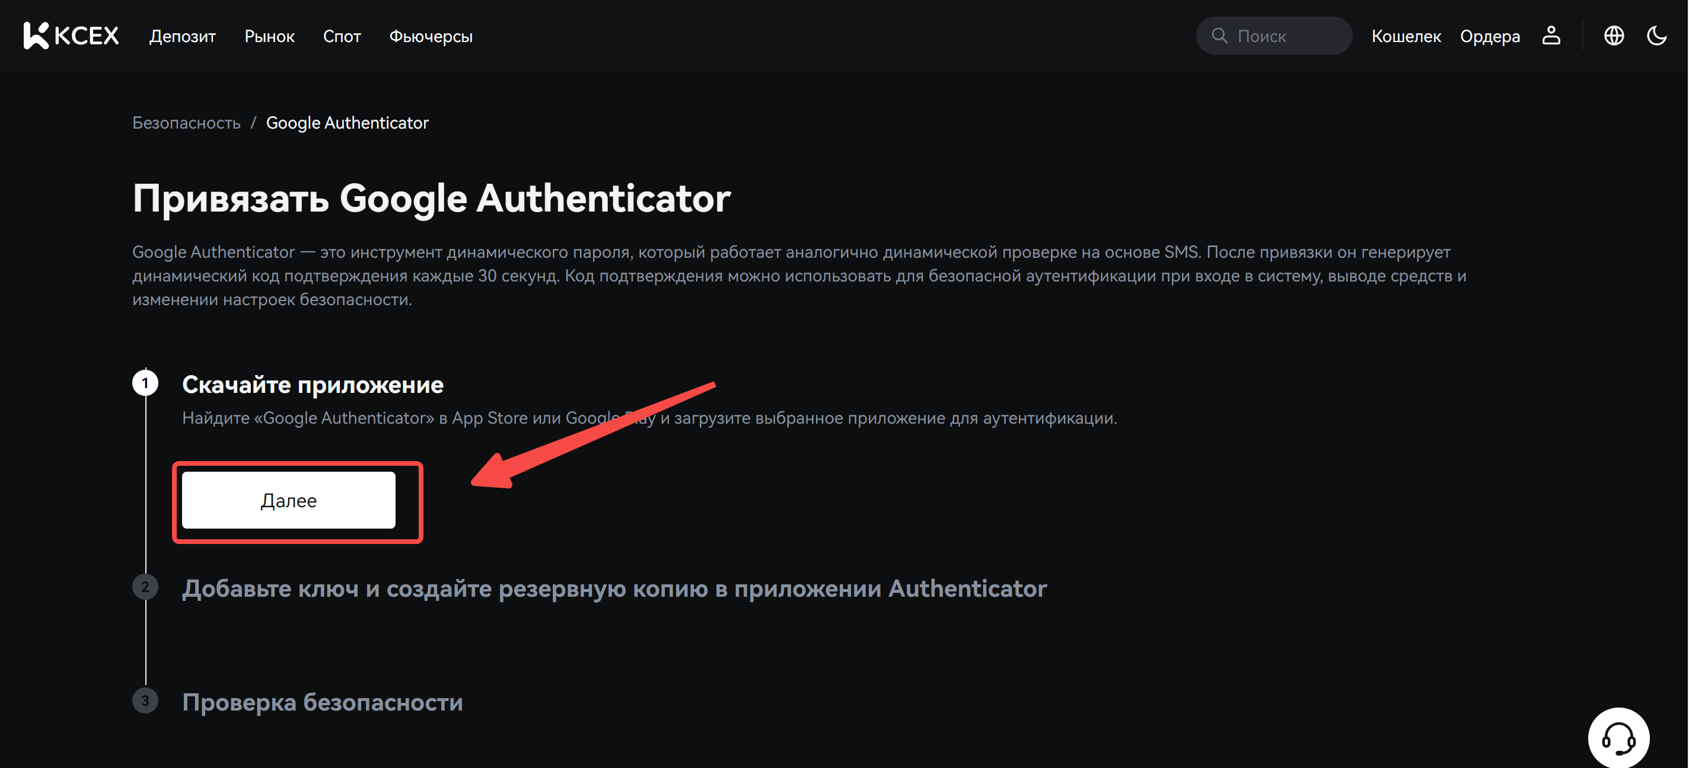Open the language globe icon
The width and height of the screenshot is (1689, 768).
1614,36
